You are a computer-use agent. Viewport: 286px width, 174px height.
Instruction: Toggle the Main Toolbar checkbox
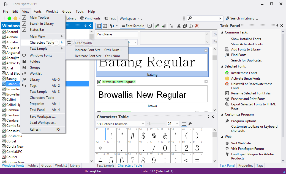coord(24,18)
